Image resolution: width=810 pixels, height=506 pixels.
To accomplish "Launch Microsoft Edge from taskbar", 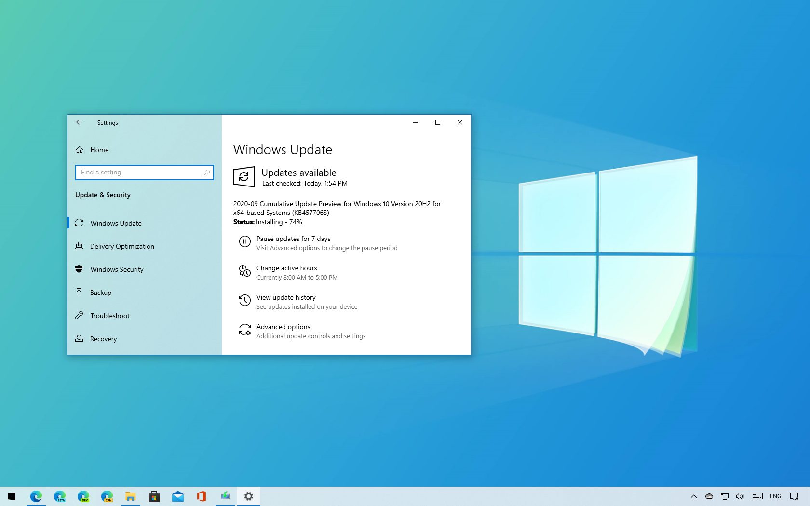I will [36, 496].
